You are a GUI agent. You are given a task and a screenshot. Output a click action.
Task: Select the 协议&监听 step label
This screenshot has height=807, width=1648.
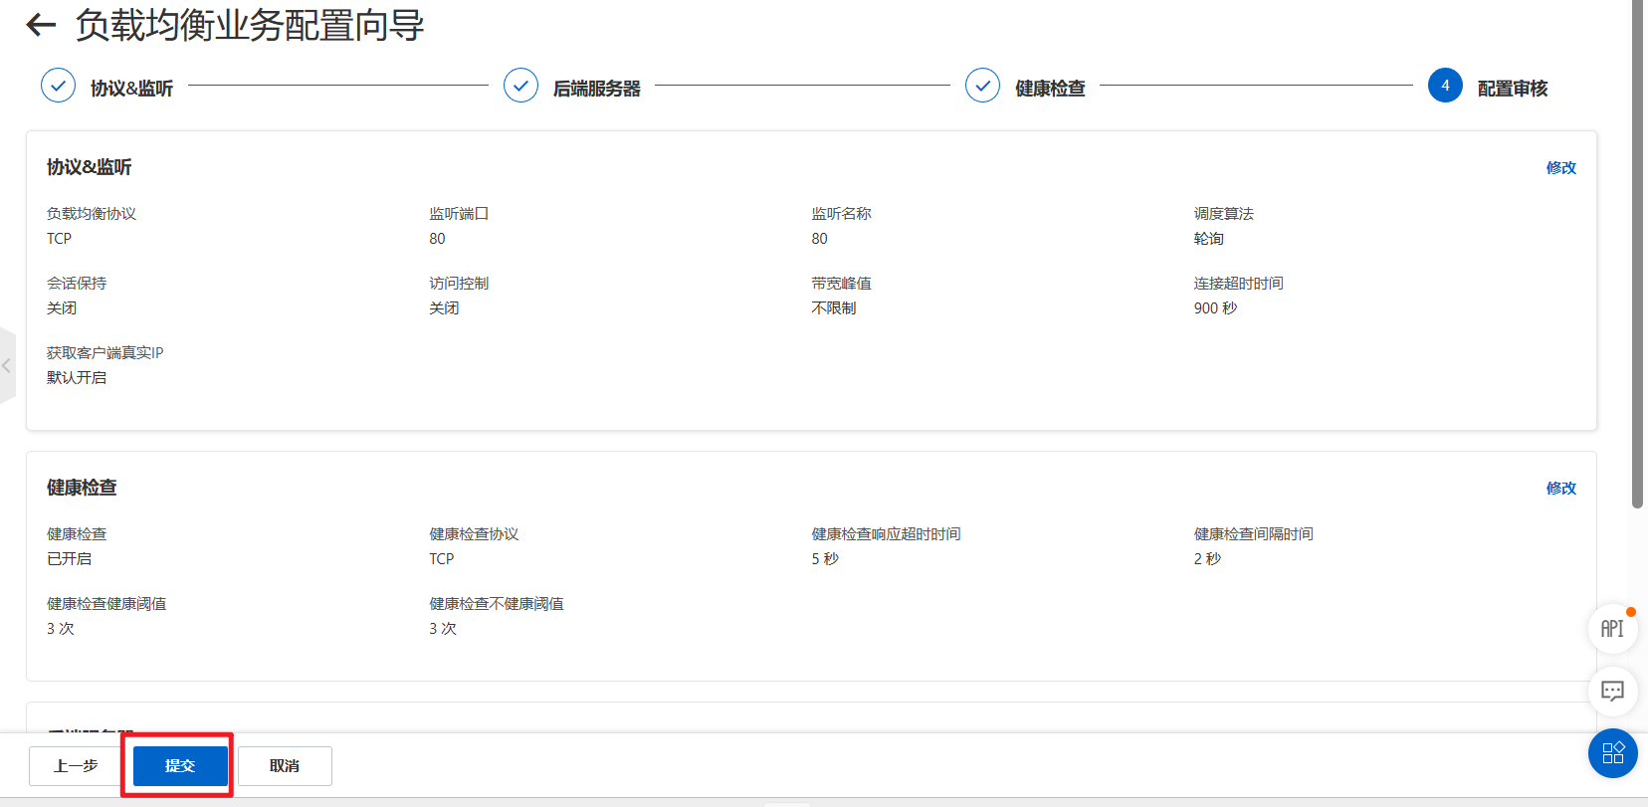pos(131,89)
